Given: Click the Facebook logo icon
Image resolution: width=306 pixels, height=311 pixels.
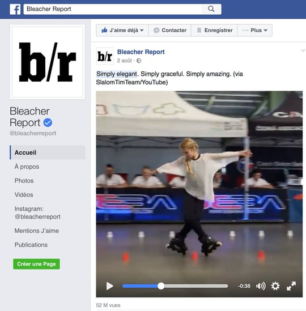Looking at the screenshot, I should tap(15, 9).
